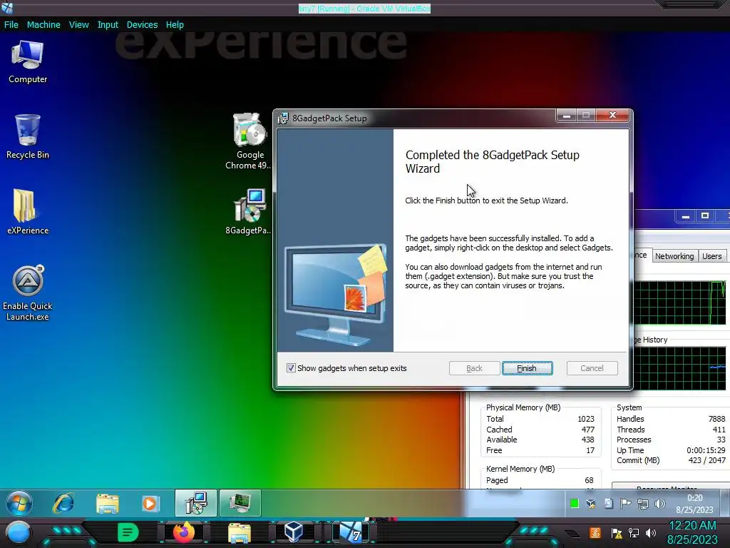Click the memory usage history graph

click(679, 369)
